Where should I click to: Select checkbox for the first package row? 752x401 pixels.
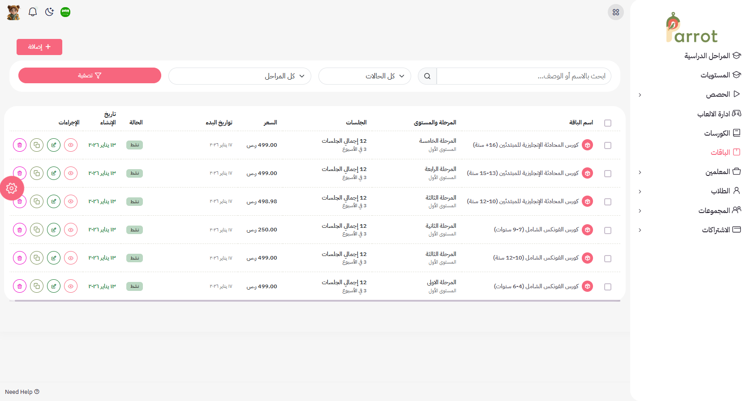point(607,145)
